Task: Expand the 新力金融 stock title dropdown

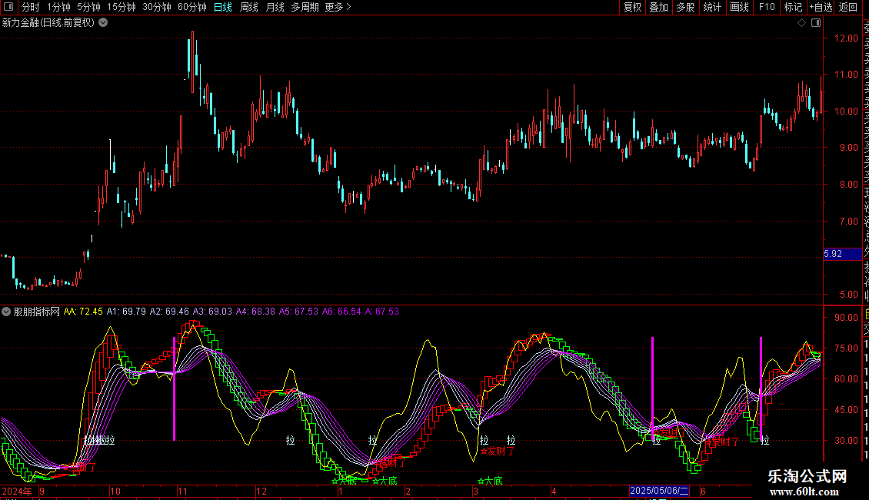Action: pyautogui.click(x=104, y=22)
